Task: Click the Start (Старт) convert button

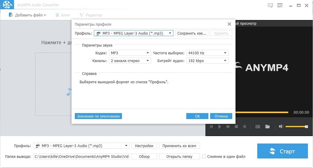Action: [283, 151]
